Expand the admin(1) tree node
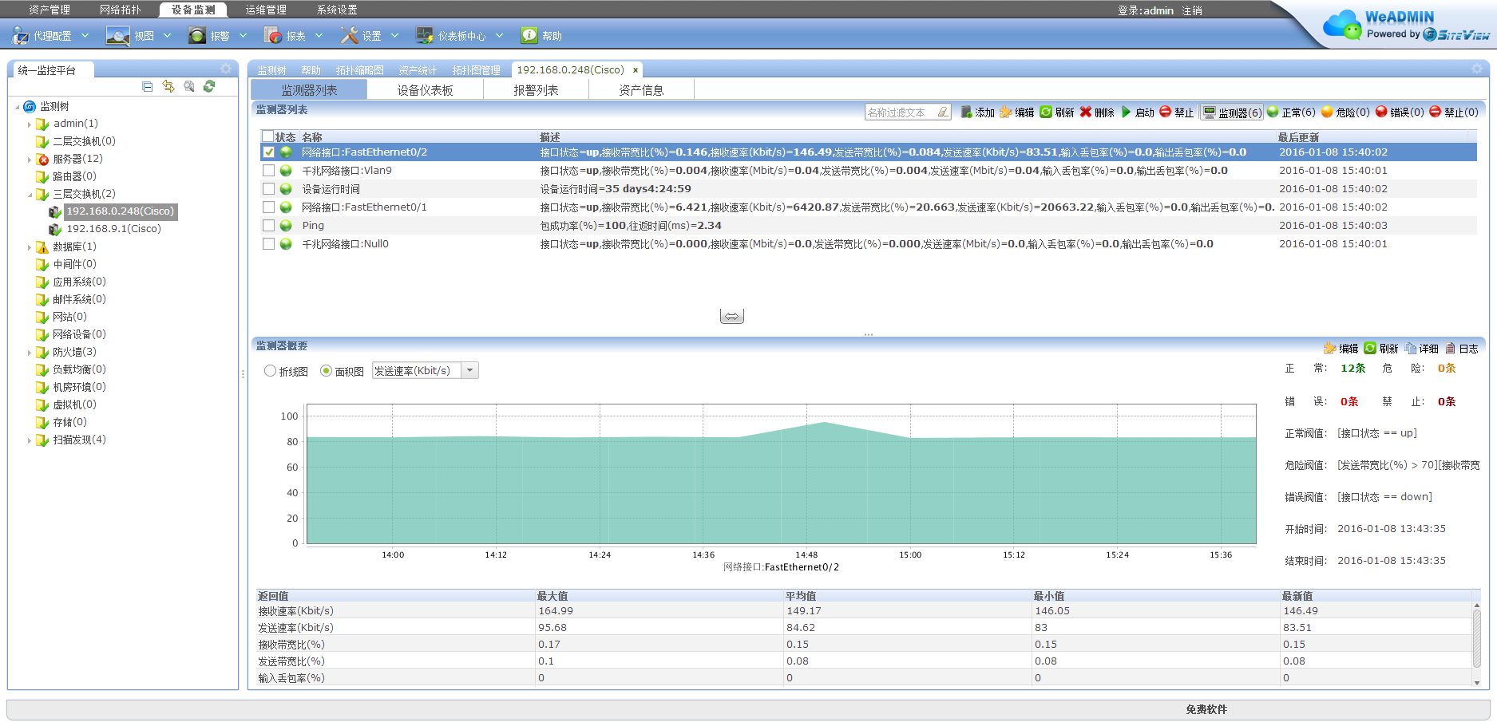 pyautogui.click(x=30, y=124)
